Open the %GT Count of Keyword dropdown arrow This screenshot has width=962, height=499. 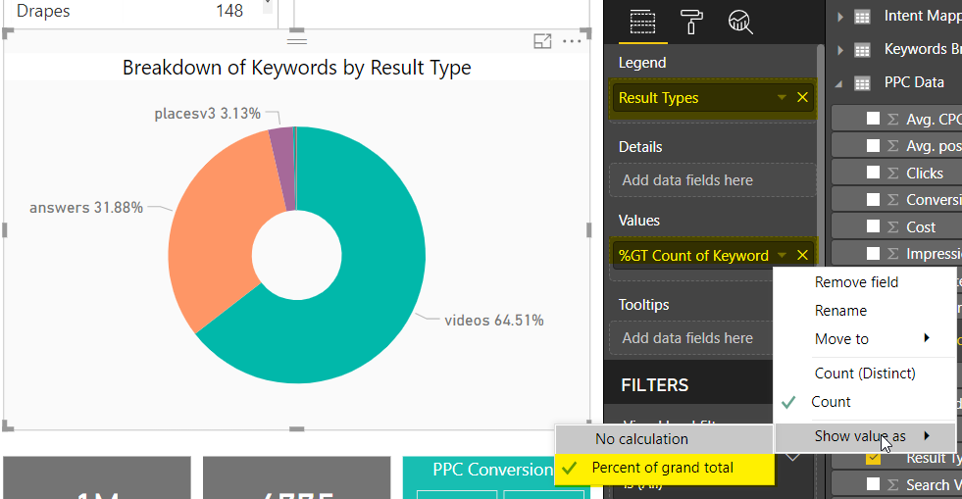click(x=782, y=255)
